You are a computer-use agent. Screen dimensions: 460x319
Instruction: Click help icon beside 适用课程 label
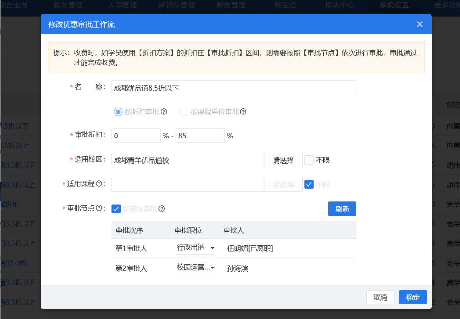coord(99,184)
